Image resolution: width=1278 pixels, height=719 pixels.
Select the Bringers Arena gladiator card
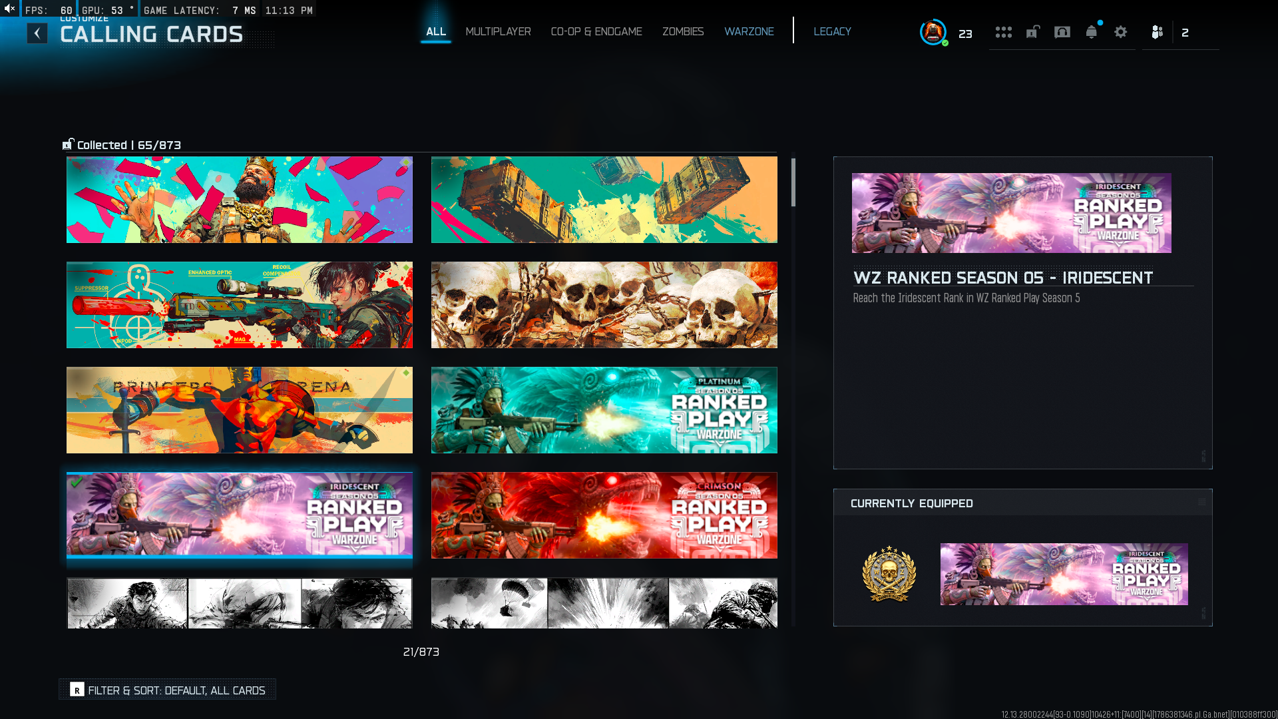240,410
